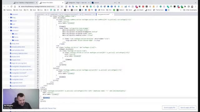The image size is (200, 112).
Task: Open the EDL Tools bookmarks folder
Action: point(18,10)
